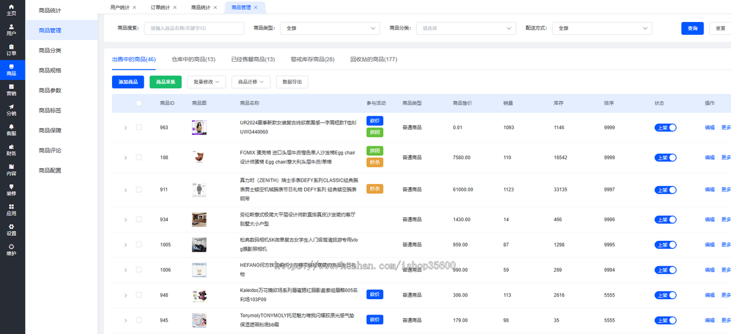Image resolution: width=731 pixels, height=334 pixels.
Task: Toggle 上架 switch for product 1005
Action: (665, 244)
